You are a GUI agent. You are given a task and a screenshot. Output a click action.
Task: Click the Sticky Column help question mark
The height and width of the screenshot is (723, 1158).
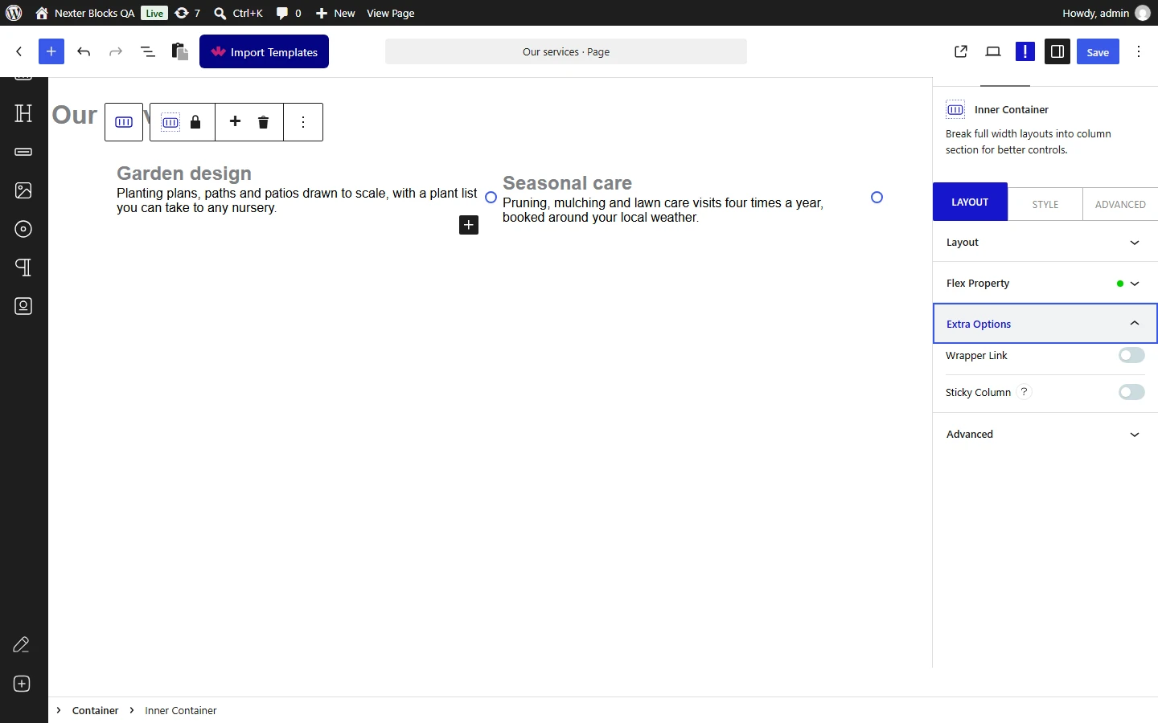click(x=1024, y=392)
